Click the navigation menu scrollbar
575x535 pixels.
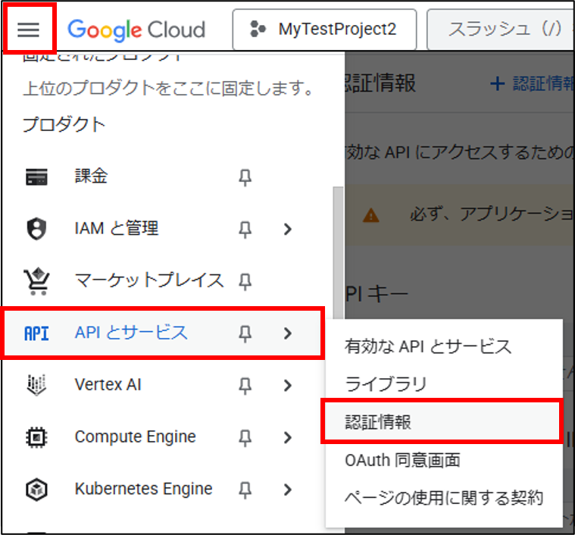pyautogui.click(x=338, y=253)
